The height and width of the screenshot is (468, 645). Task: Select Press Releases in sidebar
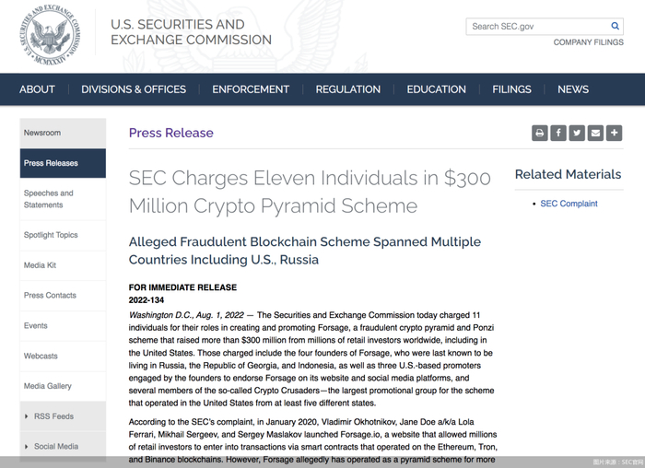[52, 163]
